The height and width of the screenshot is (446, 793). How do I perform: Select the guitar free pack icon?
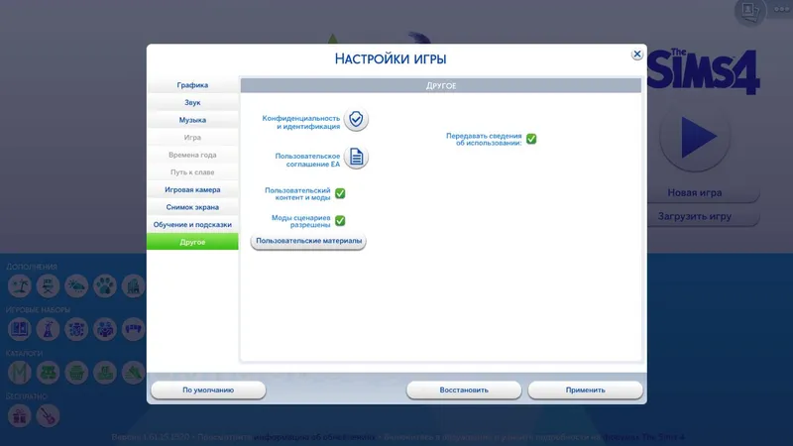click(48, 416)
